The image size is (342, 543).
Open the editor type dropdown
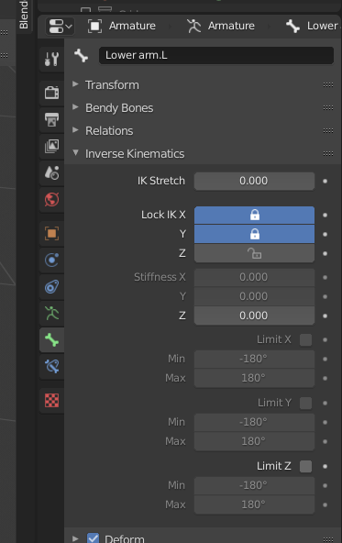tap(60, 26)
